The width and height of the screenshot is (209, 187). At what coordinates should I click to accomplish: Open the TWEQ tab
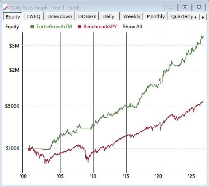pos(33,16)
